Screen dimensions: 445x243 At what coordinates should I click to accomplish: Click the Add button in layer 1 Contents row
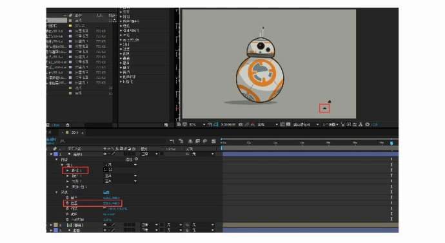(136, 160)
